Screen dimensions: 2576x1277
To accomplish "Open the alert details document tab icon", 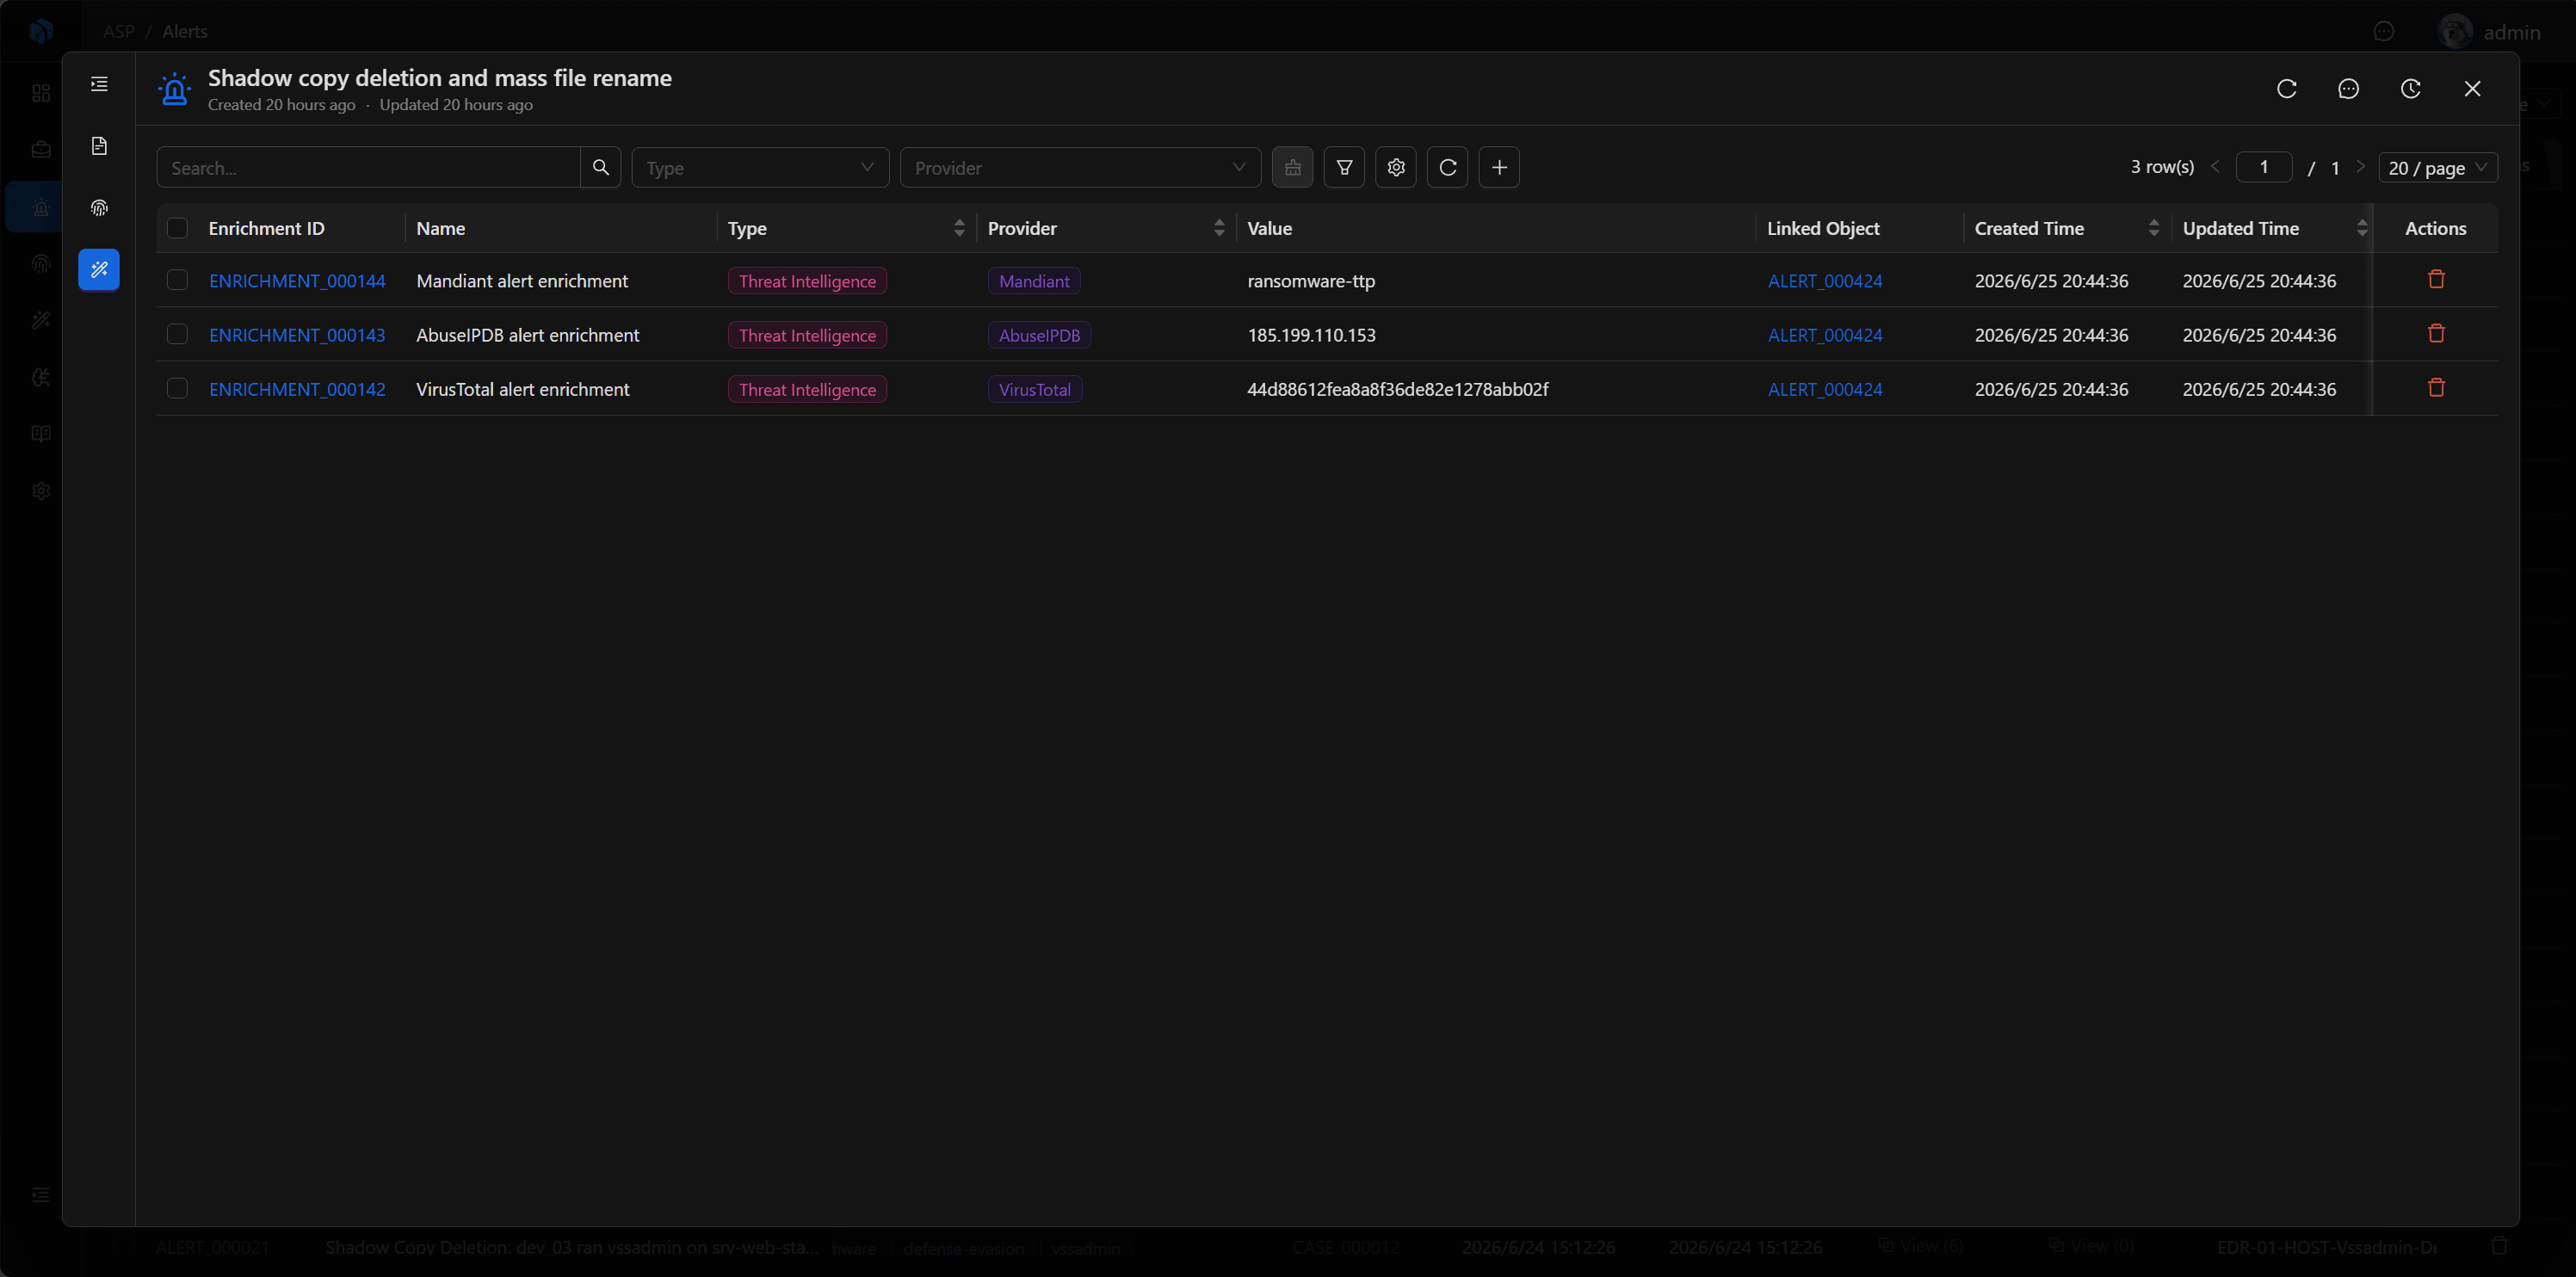I will pyautogui.click(x=99, y=146).
